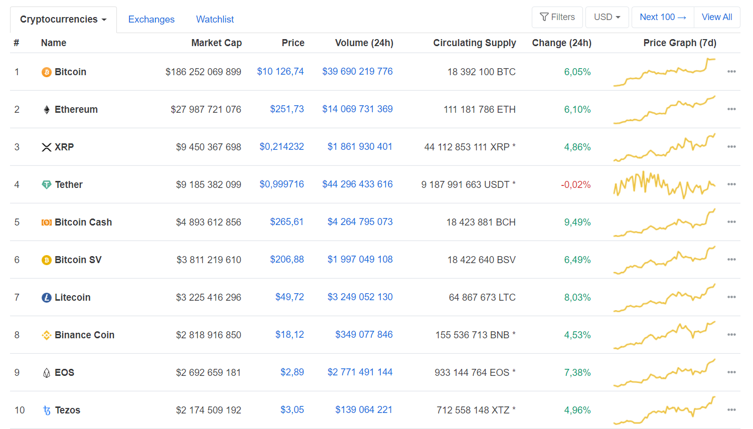Click the Bitcoin Cash logo icon
753x429 pixels.
pyautogui.click(x=46, y=223)
